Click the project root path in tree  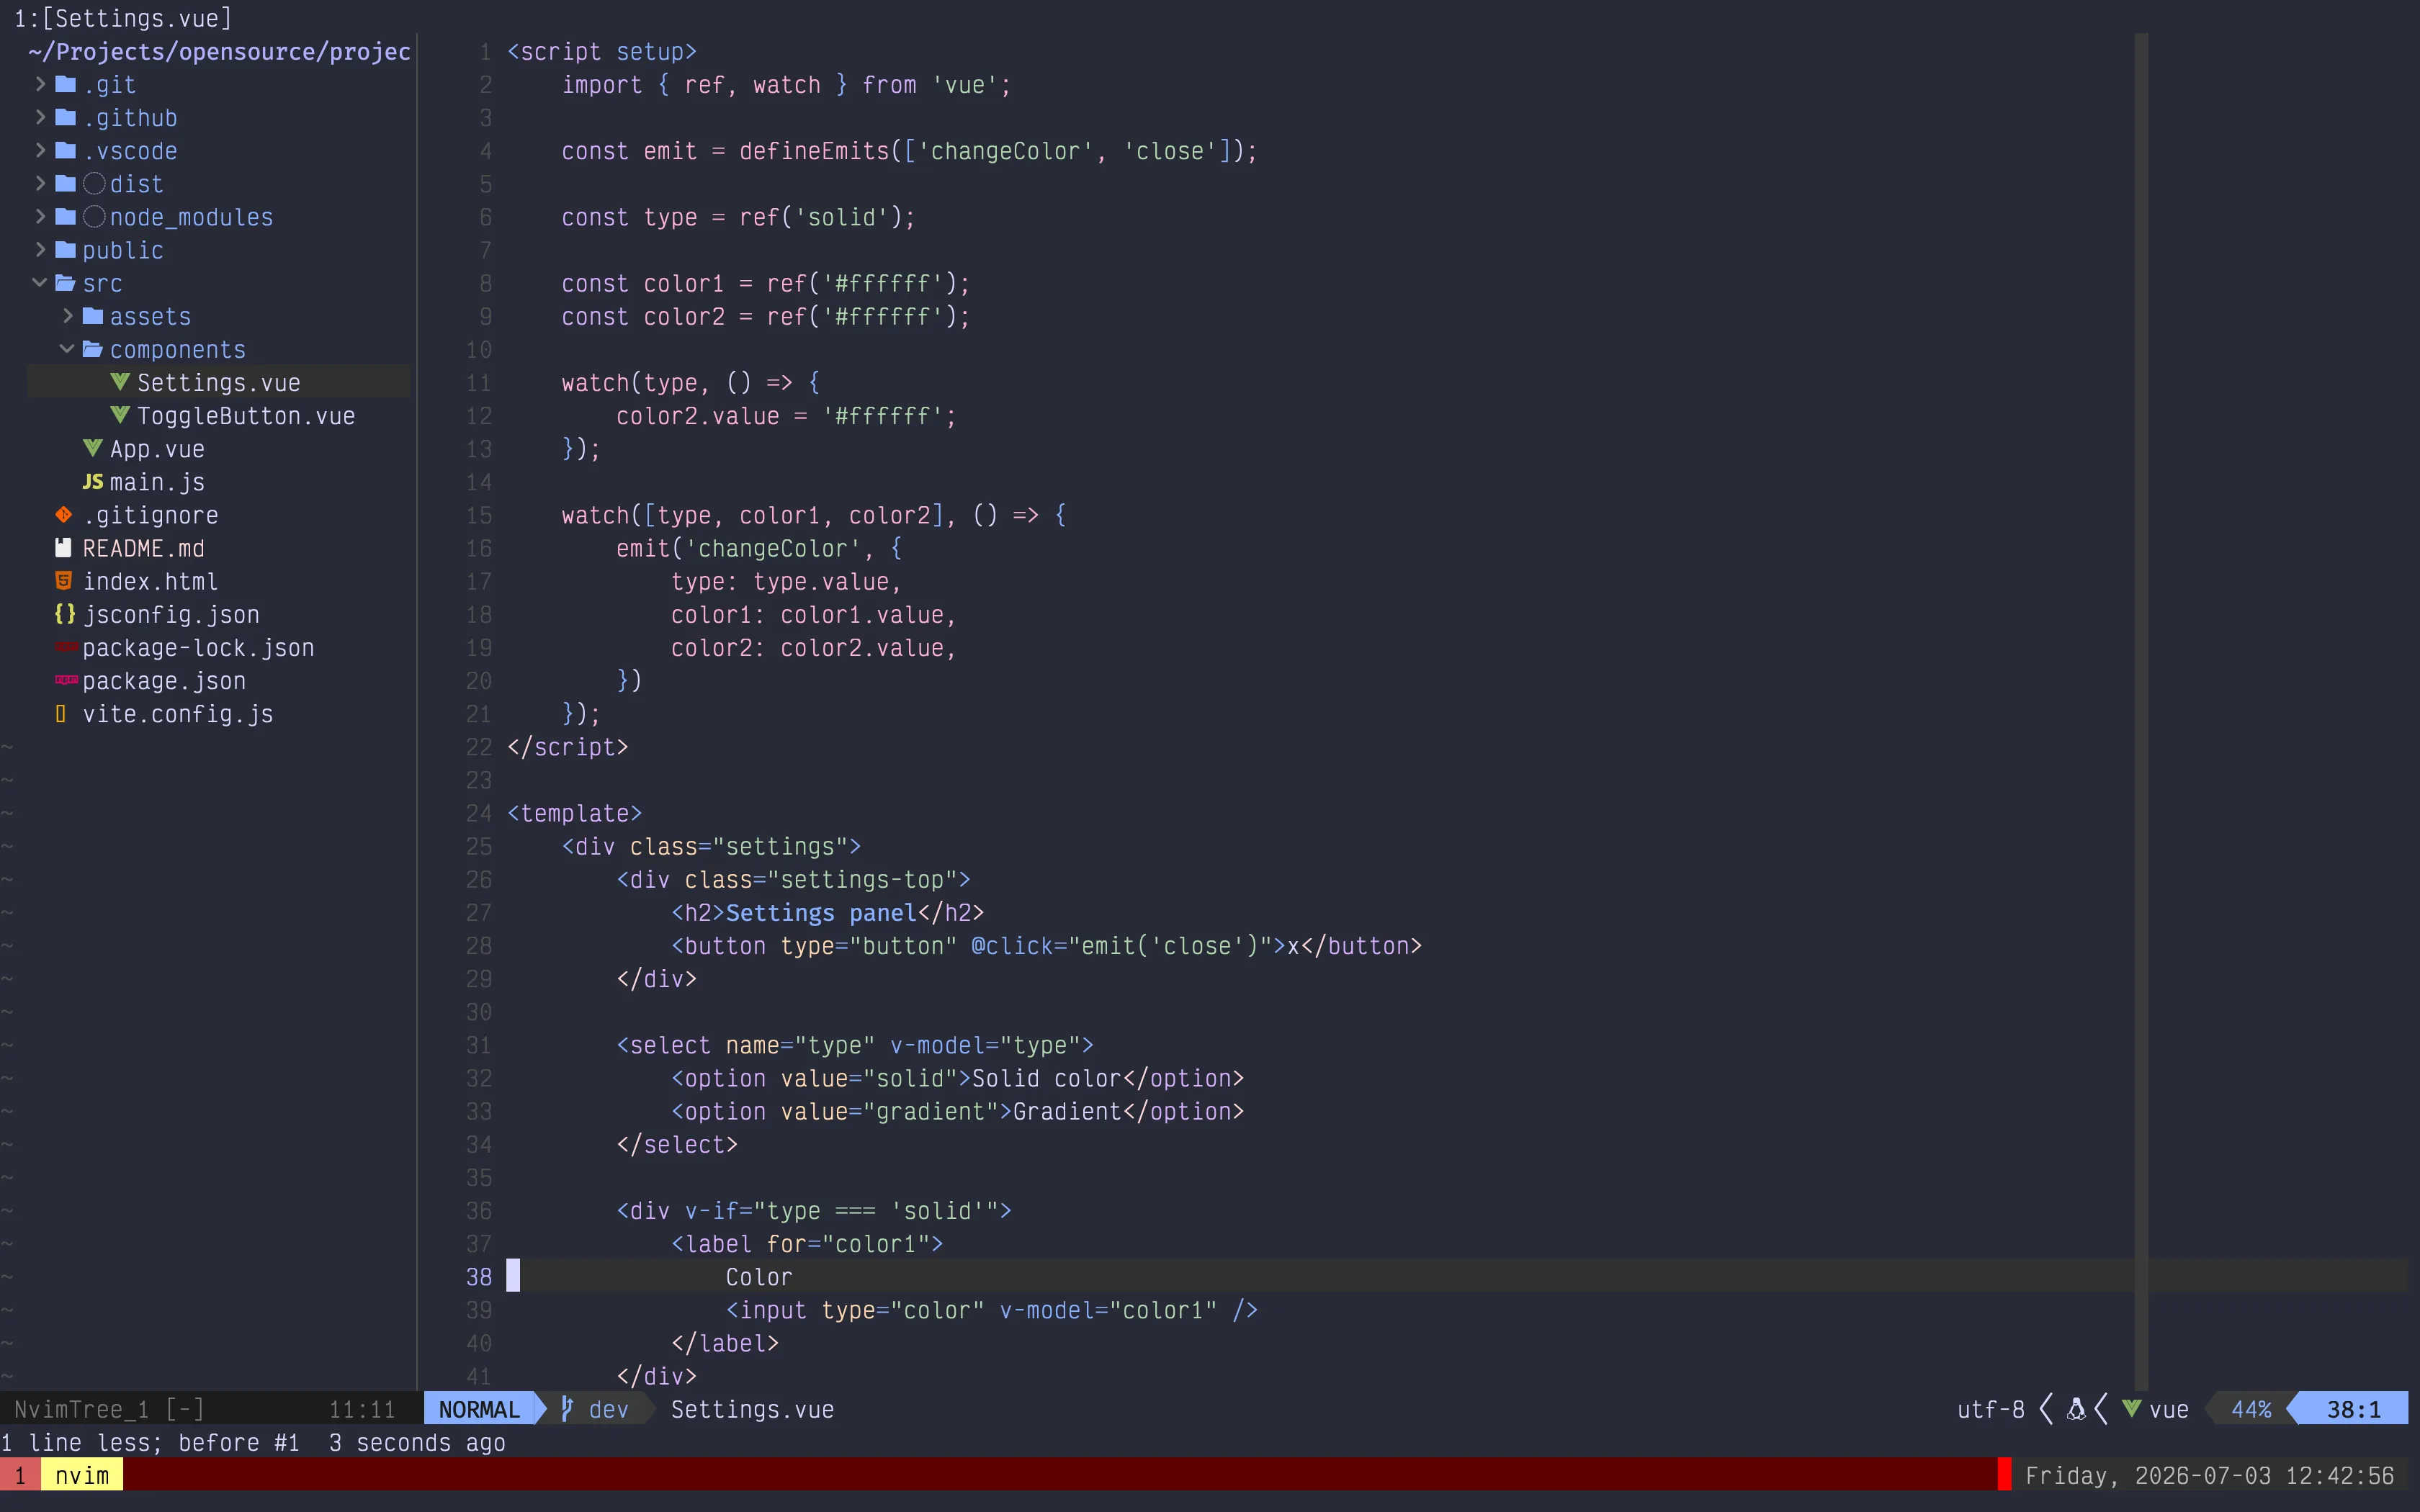[219, 51]
